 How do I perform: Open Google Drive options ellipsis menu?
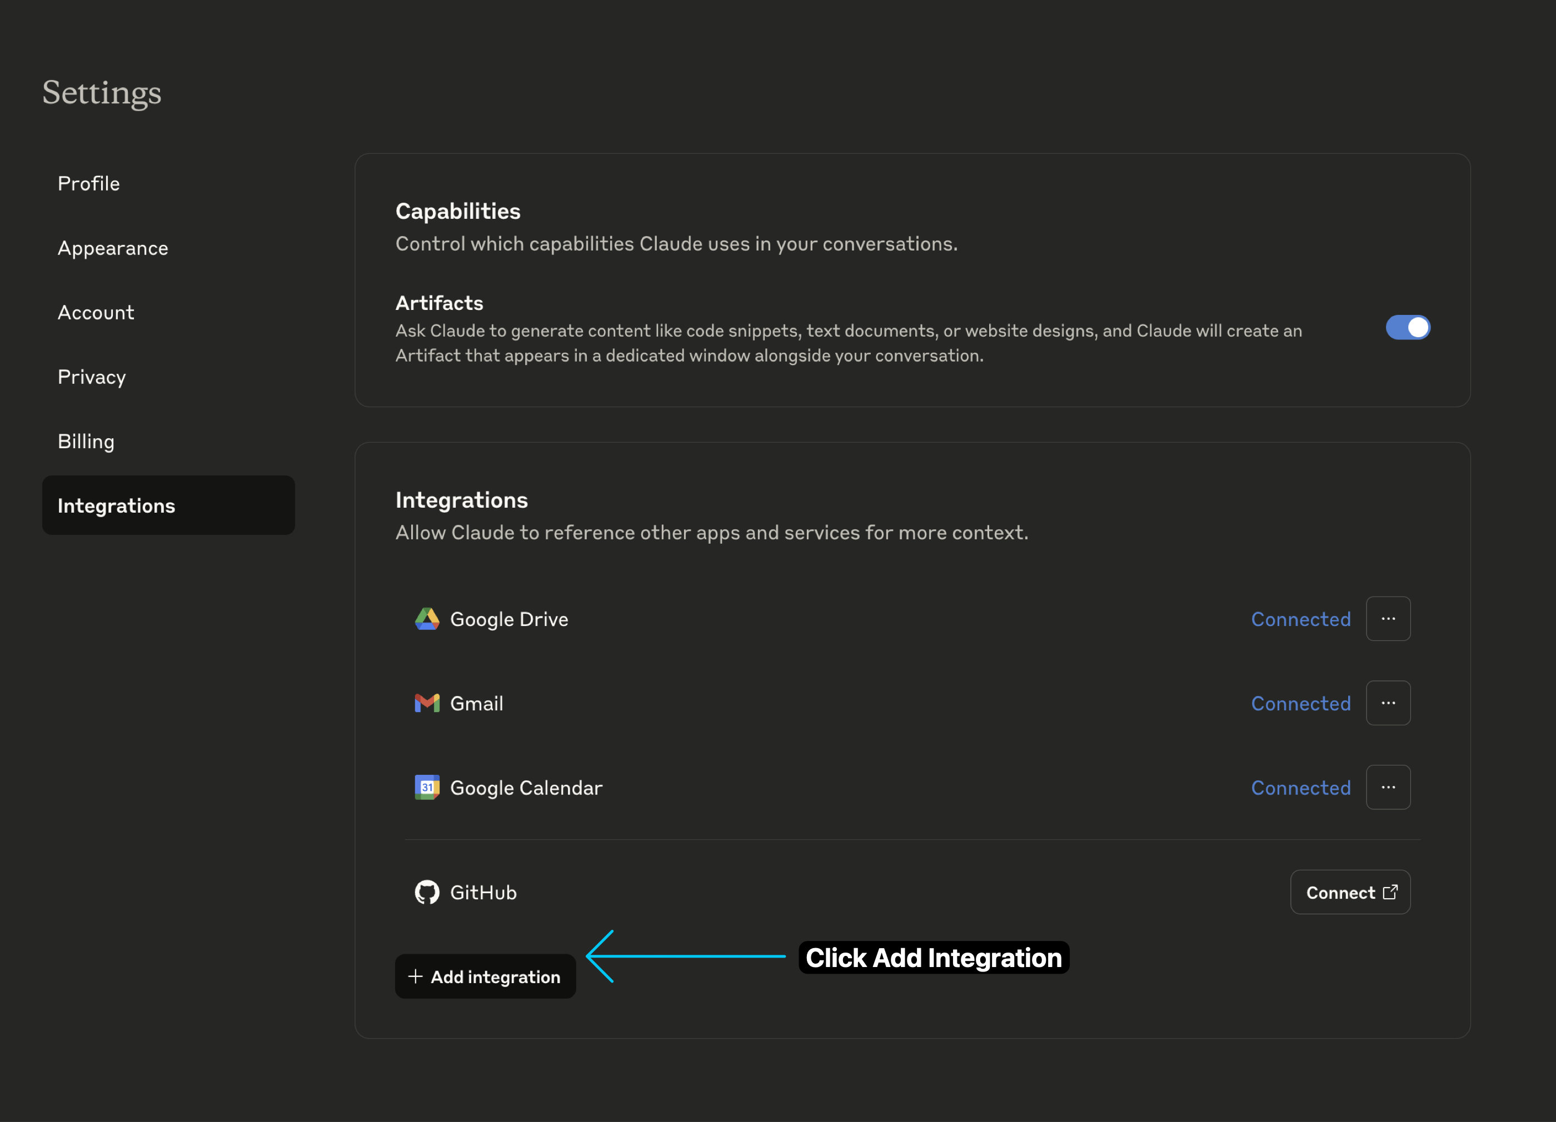pos(1388,619)
